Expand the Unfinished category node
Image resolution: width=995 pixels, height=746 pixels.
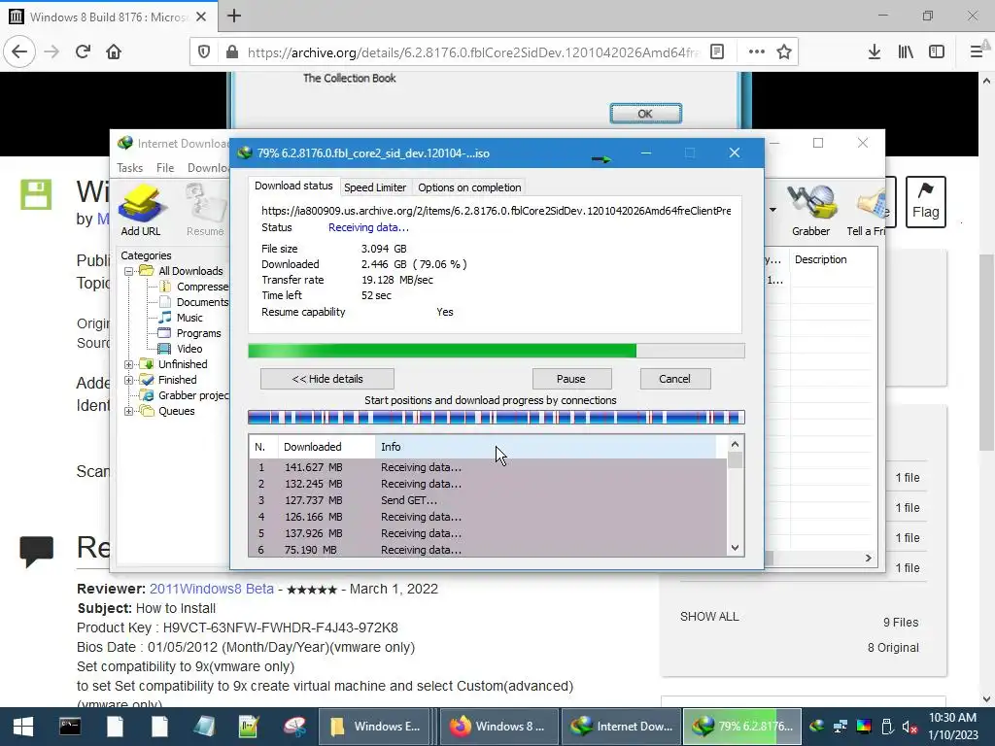129,364
